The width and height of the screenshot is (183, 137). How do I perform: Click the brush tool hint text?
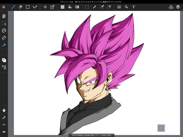pyautogui.click(x=91, y=2)
